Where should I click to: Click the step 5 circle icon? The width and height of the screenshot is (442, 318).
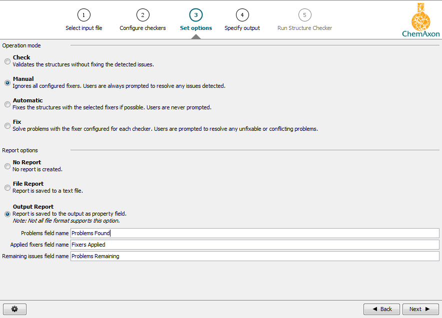click(x=304, y=15)
